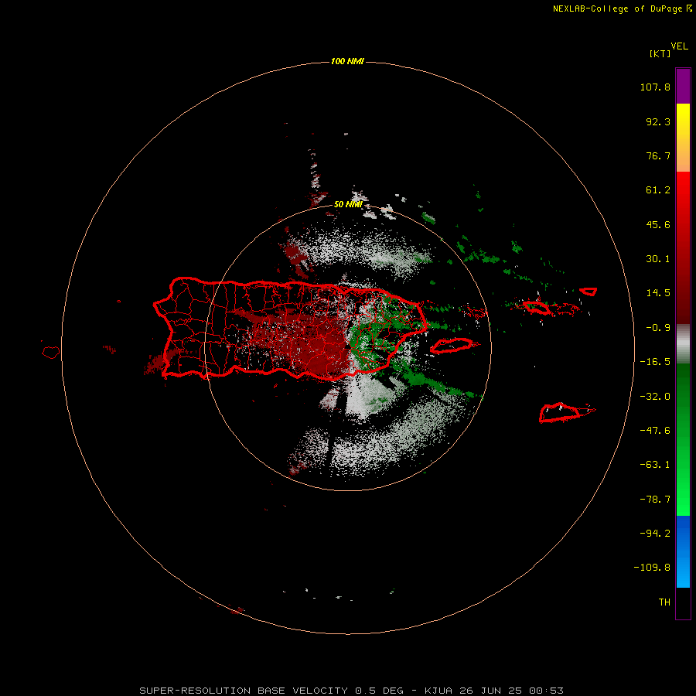
Task: Select the -94.2 velocity scale value
Action: pyautogui.click(x=655, y=534)
